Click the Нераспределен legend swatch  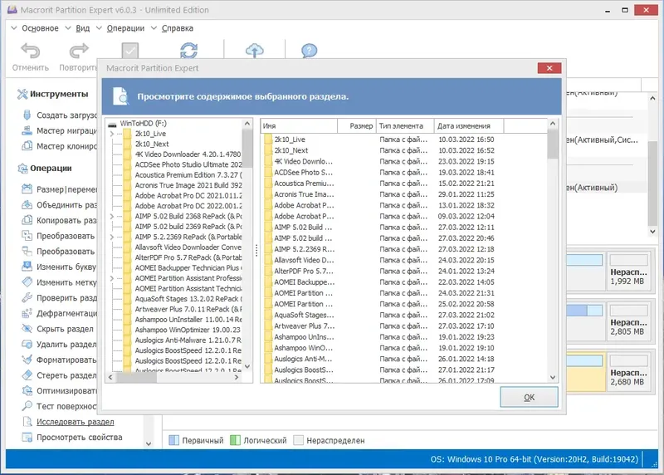pos(298,440)
